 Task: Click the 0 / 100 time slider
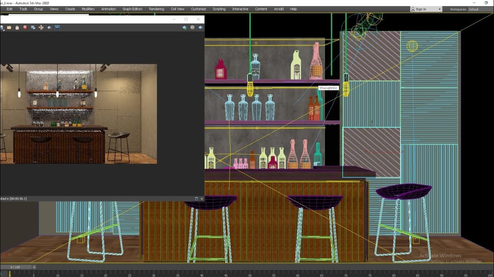coord(15,267)
